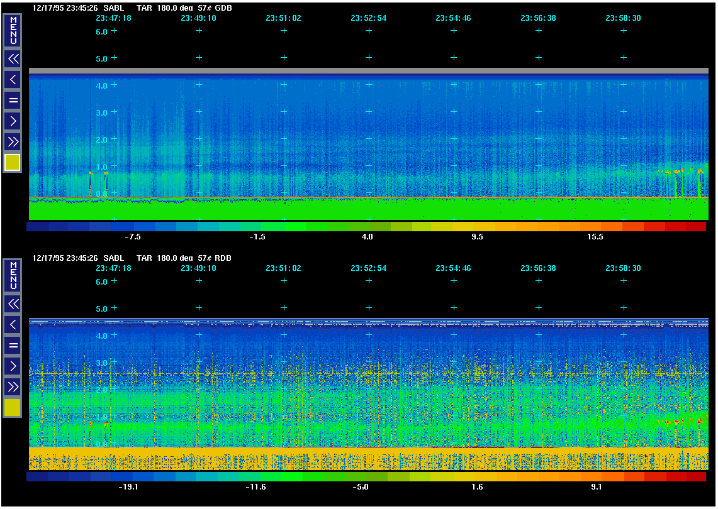Click double-right arrow in bottom RDB panel
This screenshot has height=509, width=718.
pyautogui.click(x=13, y=386)
